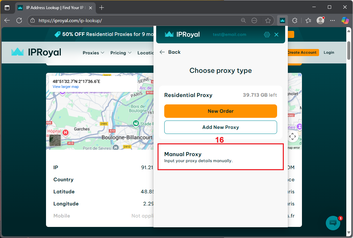This screenshot has width=353, height=238.
Task: Click the test@email.com account text
Action: coord(229,35)
